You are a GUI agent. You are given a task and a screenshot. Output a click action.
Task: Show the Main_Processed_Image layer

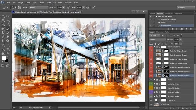[151, 55]
